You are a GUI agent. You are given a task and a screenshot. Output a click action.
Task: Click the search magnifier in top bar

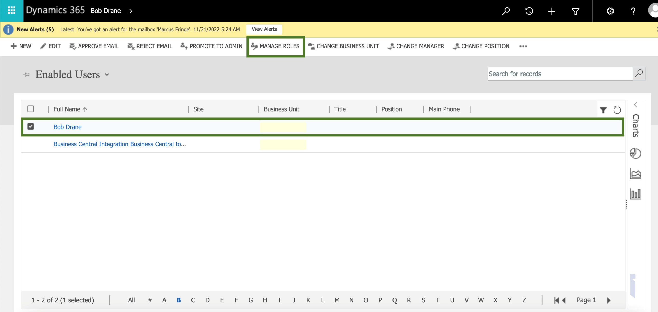[x=506, y=11]
